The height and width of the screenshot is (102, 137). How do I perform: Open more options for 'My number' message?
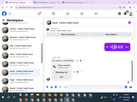coord(84,61)
